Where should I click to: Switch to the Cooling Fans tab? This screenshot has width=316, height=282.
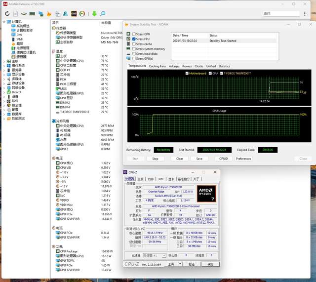pos(157,66)
